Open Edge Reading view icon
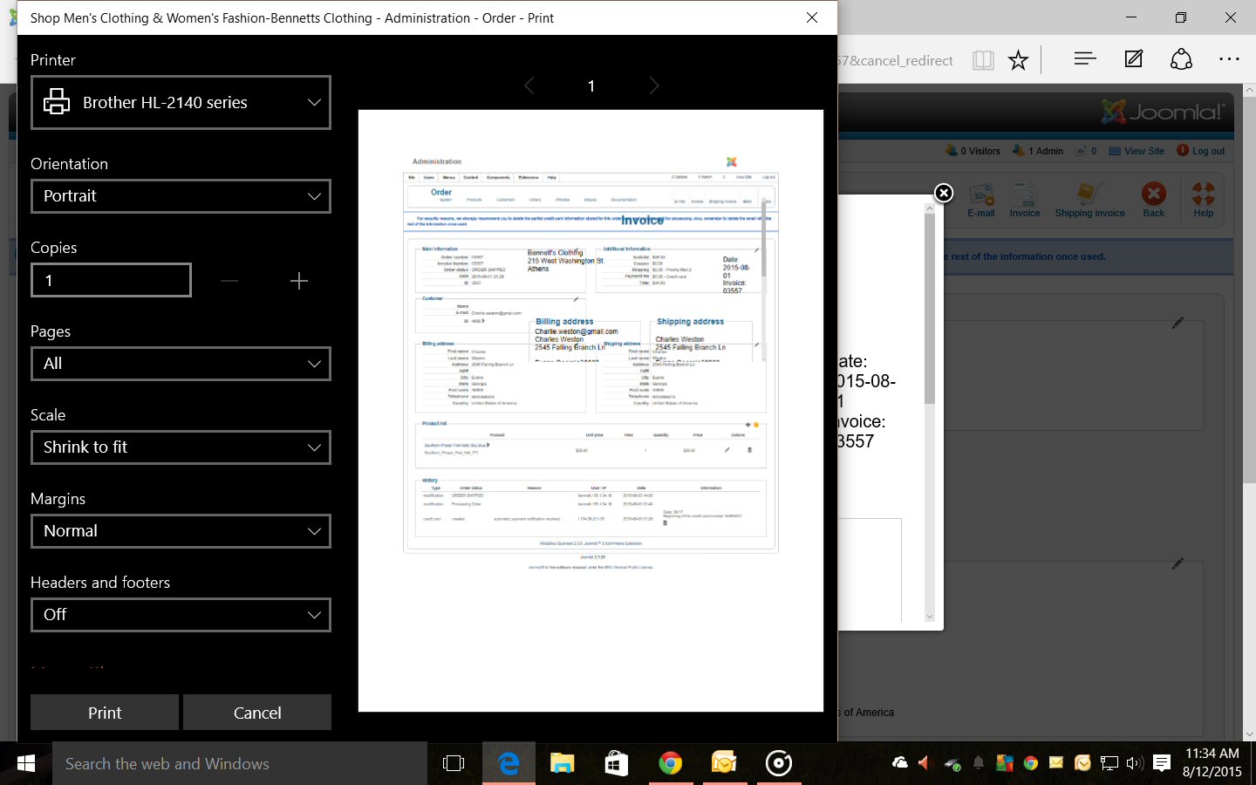 983,60
